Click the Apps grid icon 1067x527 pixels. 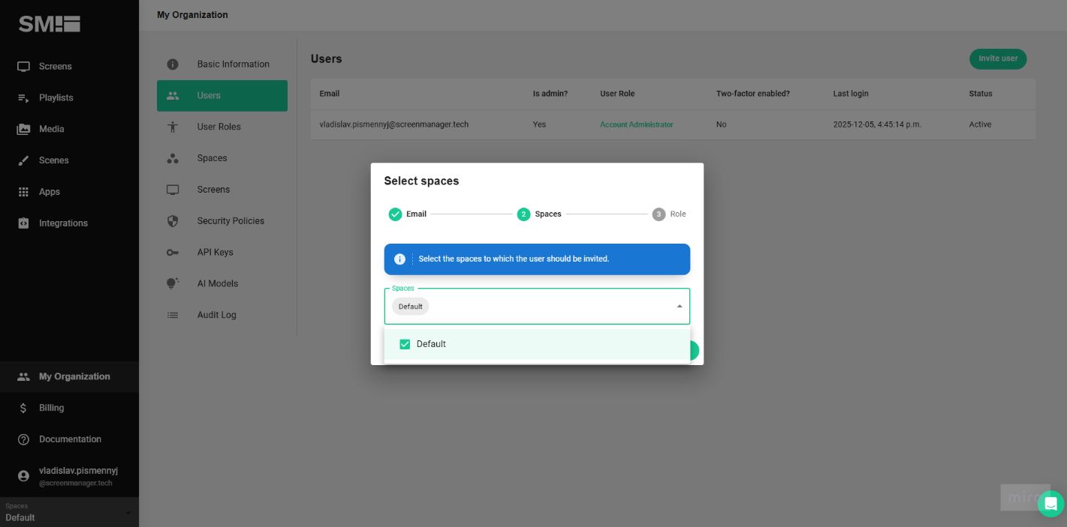pos(23,192)
